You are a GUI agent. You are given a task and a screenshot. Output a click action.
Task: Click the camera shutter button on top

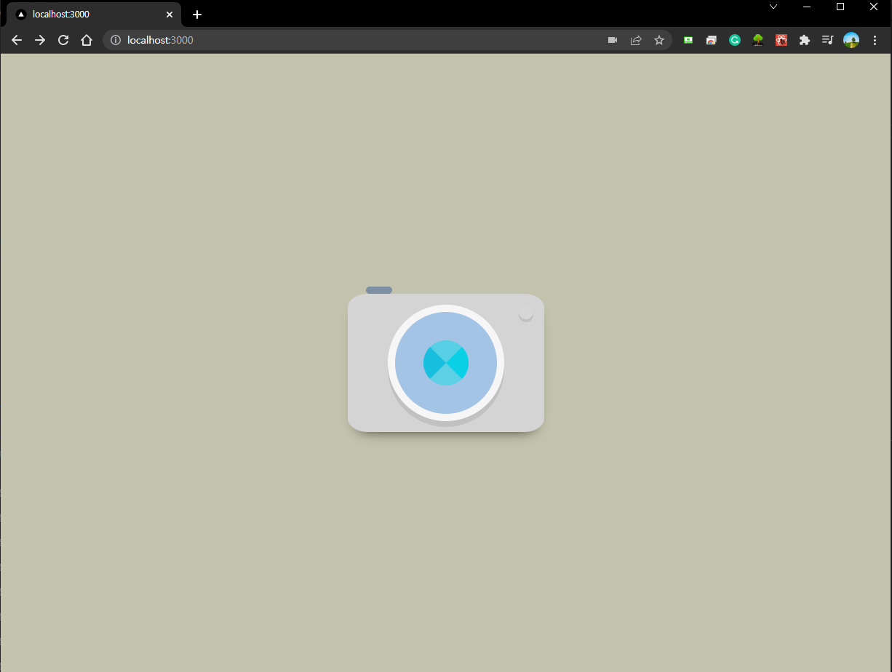click(x=379, y=290)
